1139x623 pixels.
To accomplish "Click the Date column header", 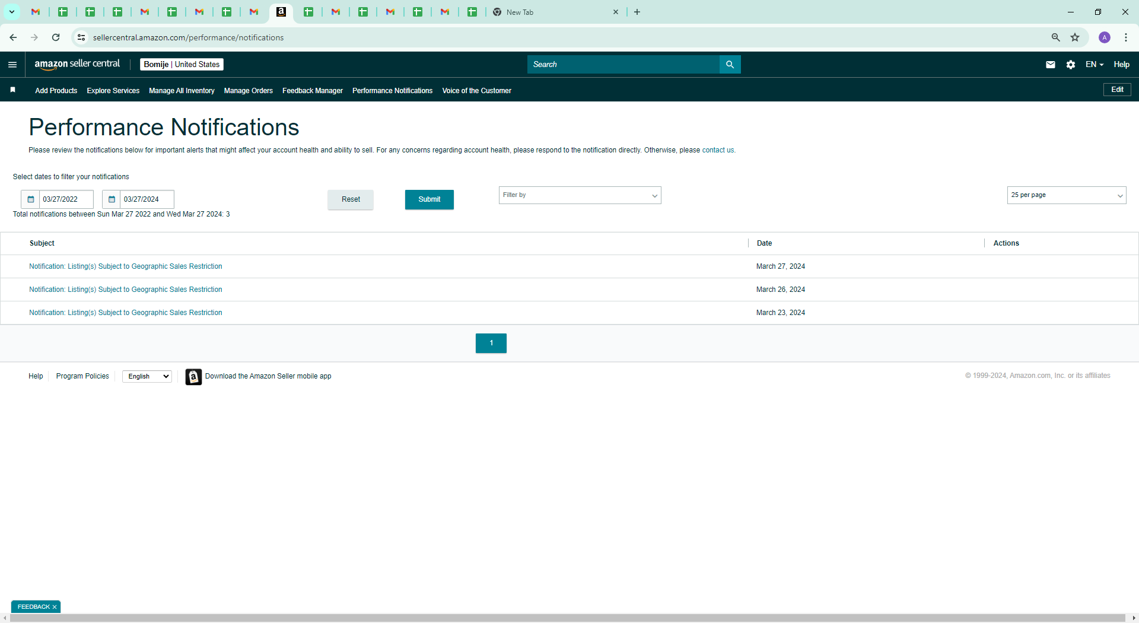I will click(764, 243).
